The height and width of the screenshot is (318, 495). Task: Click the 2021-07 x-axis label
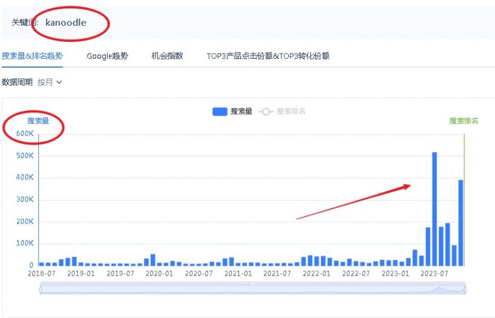pyautogui.click(x=277, y=273)
